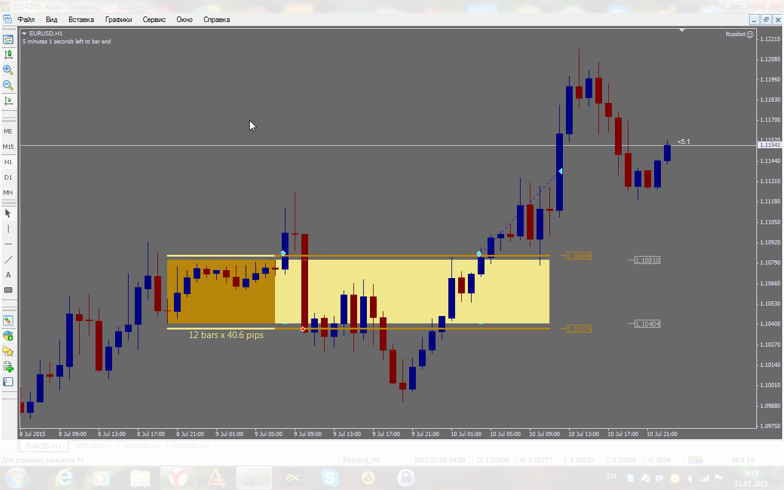784x490 pixels.
Task: Switch timeframe to H1
Action: tap(8, 162)
